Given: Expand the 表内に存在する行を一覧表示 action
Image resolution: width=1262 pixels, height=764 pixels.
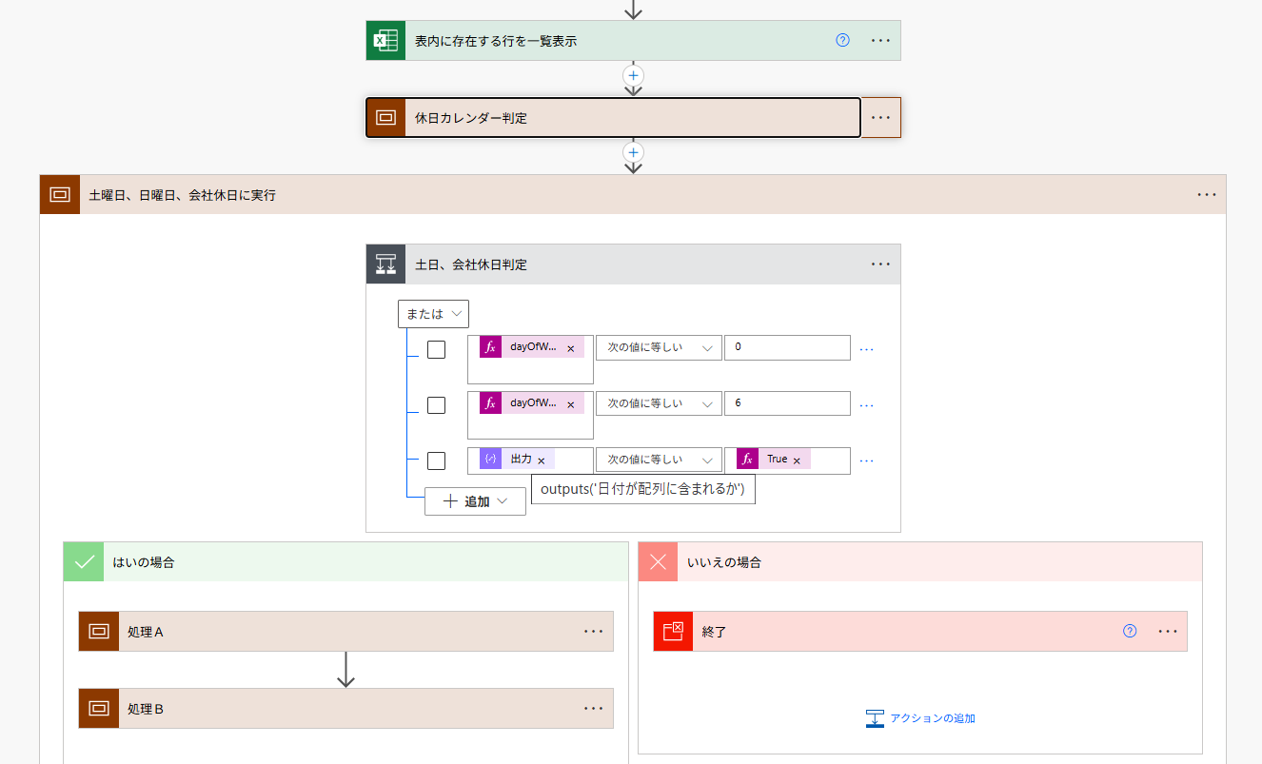Looking at the screenshot, I should click(x=633, y=41).
